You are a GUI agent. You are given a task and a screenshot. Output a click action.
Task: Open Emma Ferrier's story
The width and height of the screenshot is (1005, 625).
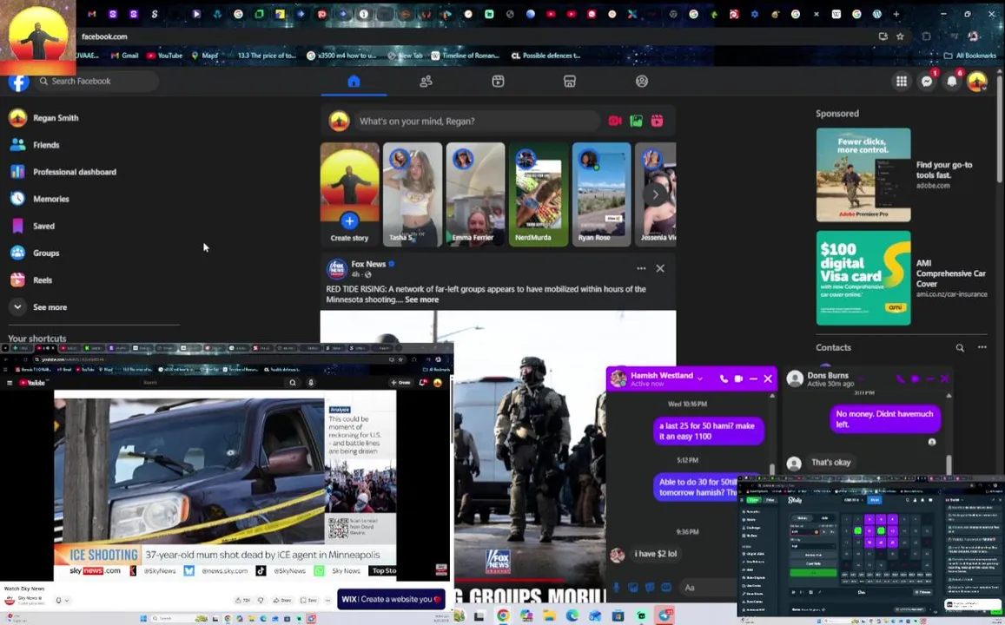click(x=475, y=194)
